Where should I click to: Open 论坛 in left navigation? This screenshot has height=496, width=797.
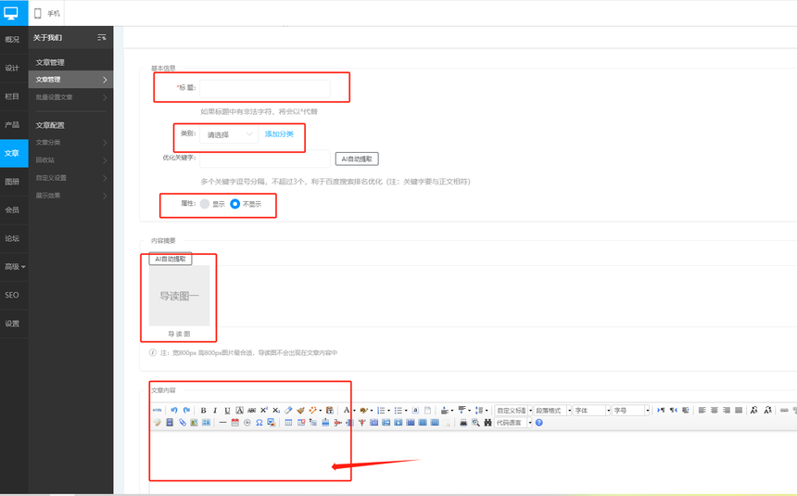coord(12,238)
